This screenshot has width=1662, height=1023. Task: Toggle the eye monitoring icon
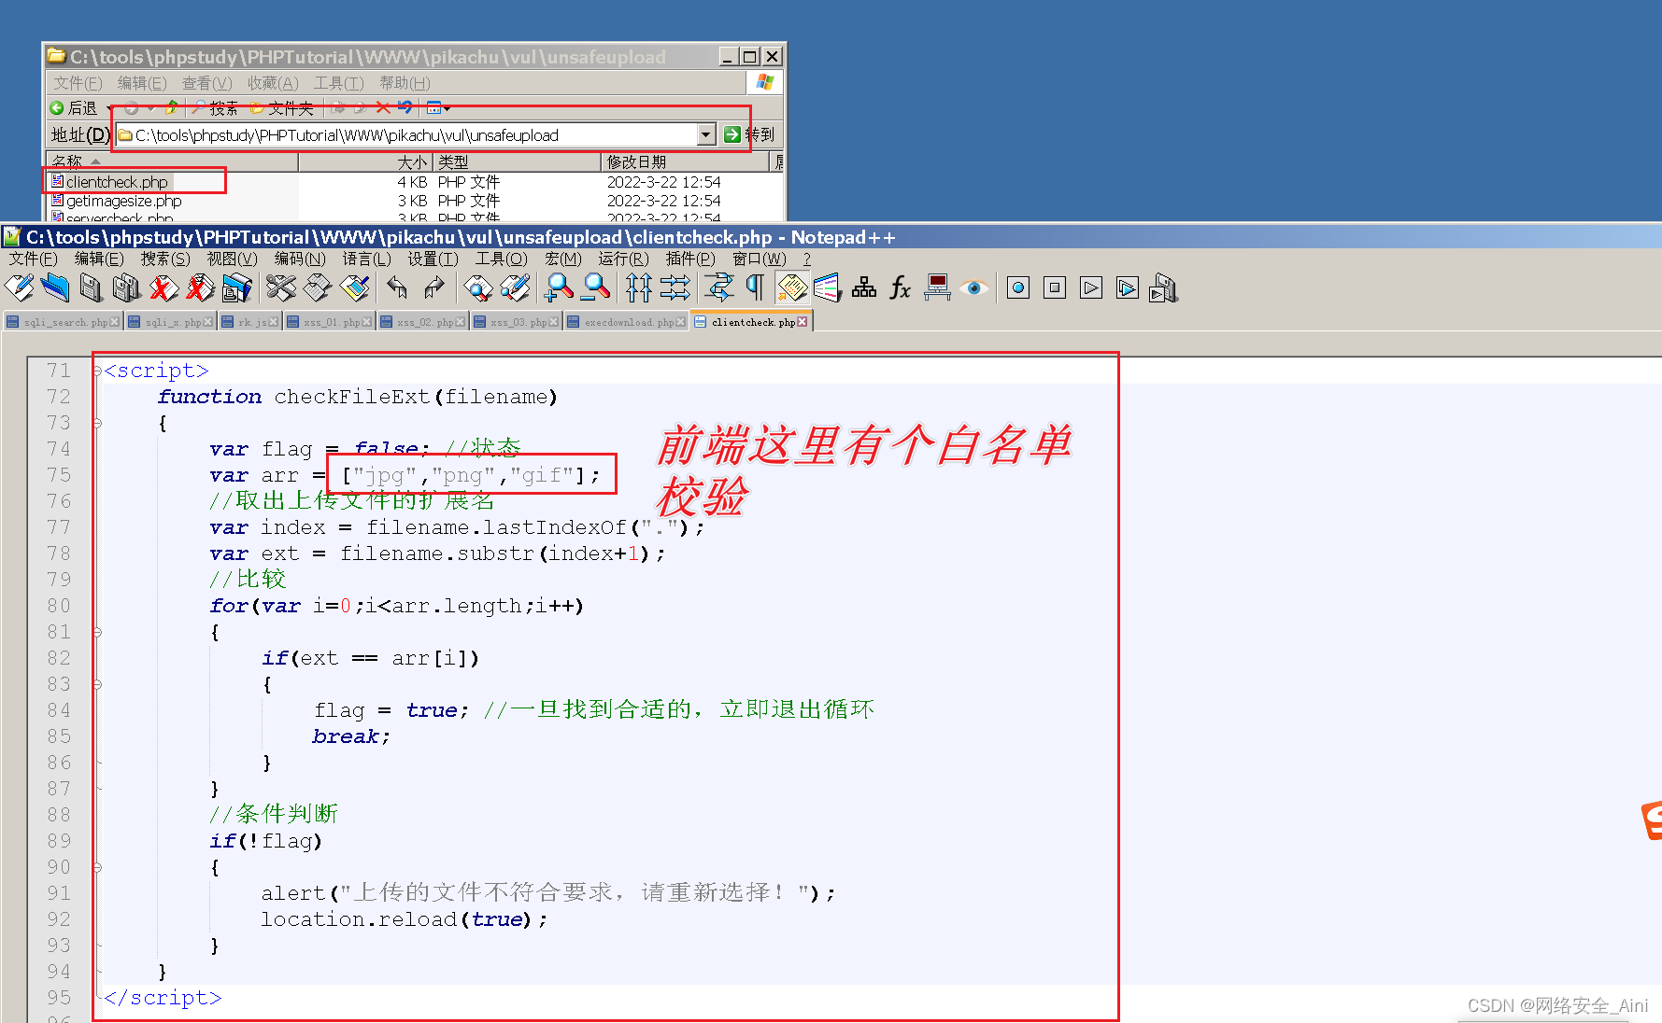973,287
